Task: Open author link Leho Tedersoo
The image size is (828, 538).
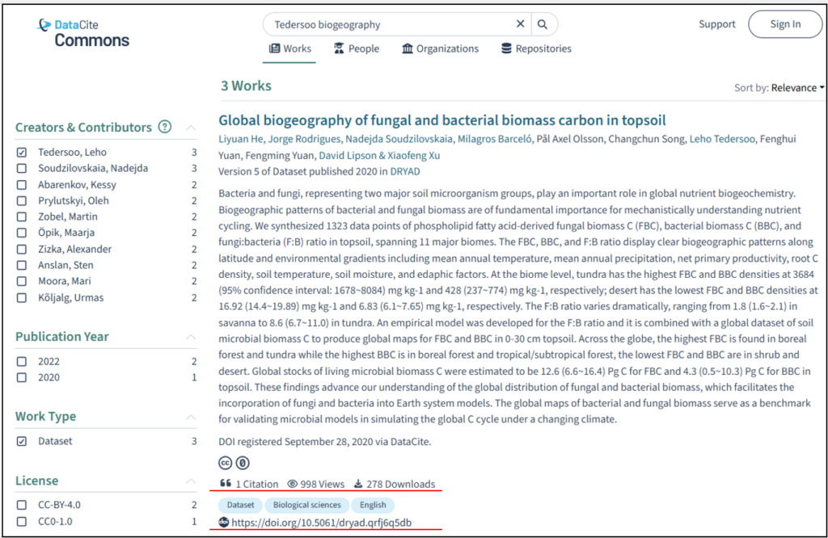Action: (x=722, y=139)
